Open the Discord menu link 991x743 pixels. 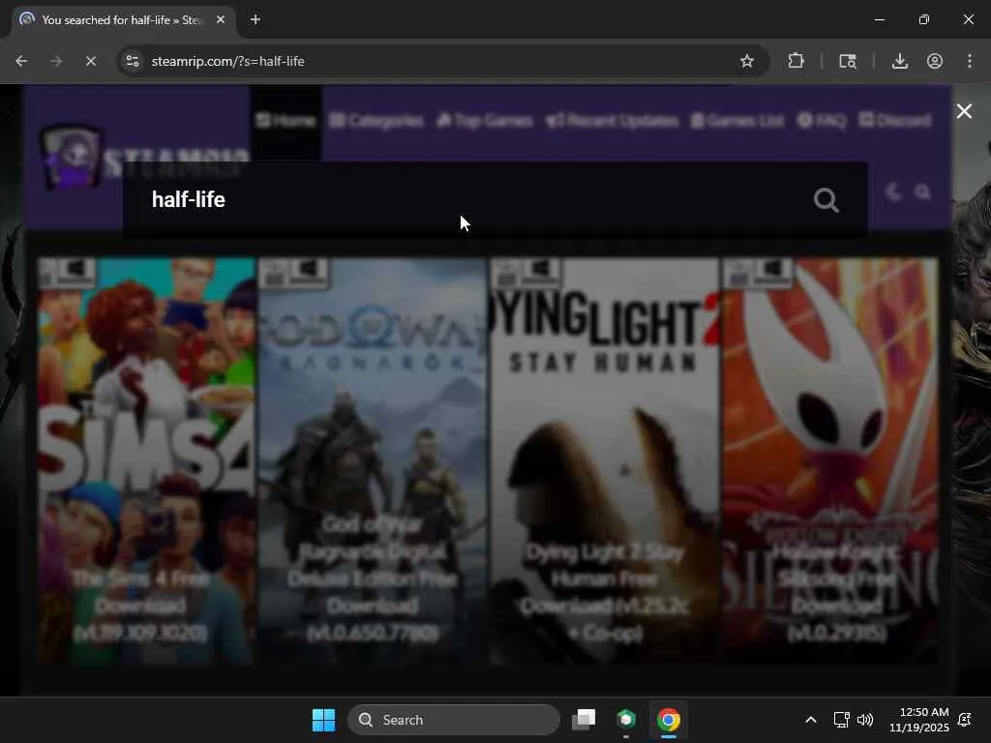(x=895, y=120)
